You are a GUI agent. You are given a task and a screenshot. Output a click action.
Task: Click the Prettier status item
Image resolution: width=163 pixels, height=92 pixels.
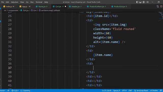coord(154,90)
